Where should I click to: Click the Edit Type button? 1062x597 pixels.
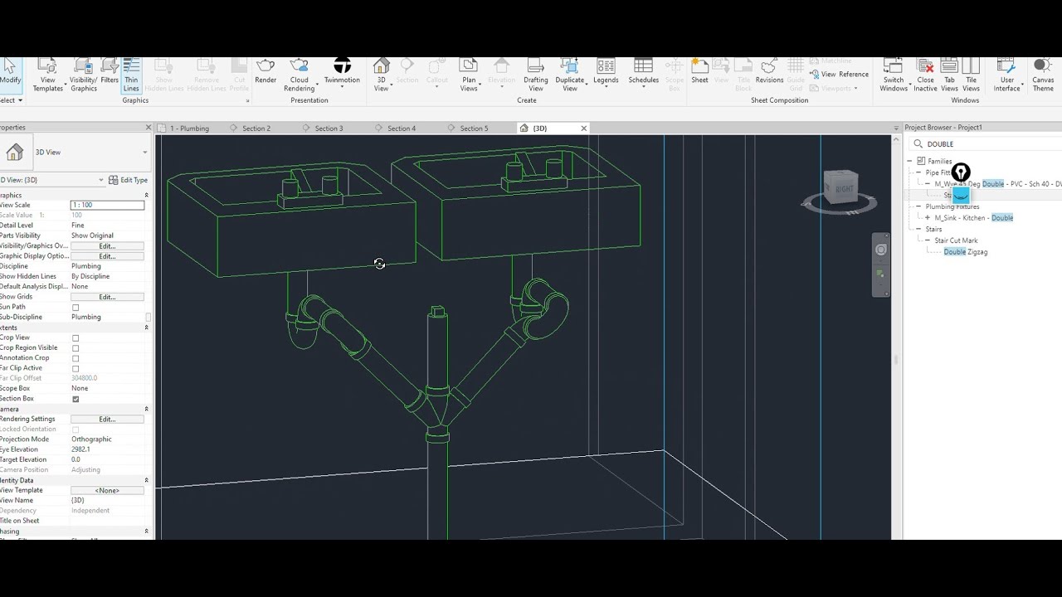pyautogui.click(x=129, y=180)
